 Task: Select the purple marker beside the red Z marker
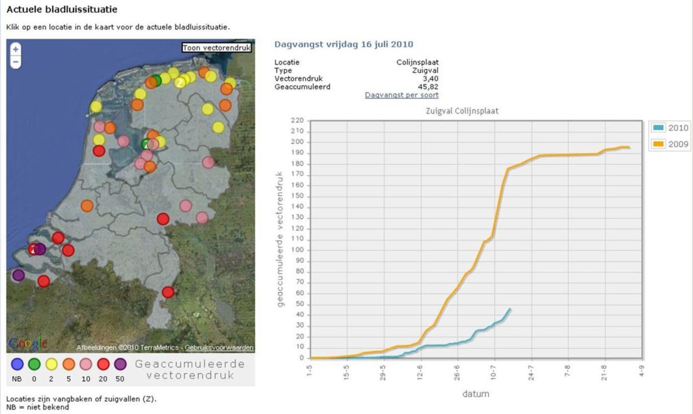tap(40, 249)
